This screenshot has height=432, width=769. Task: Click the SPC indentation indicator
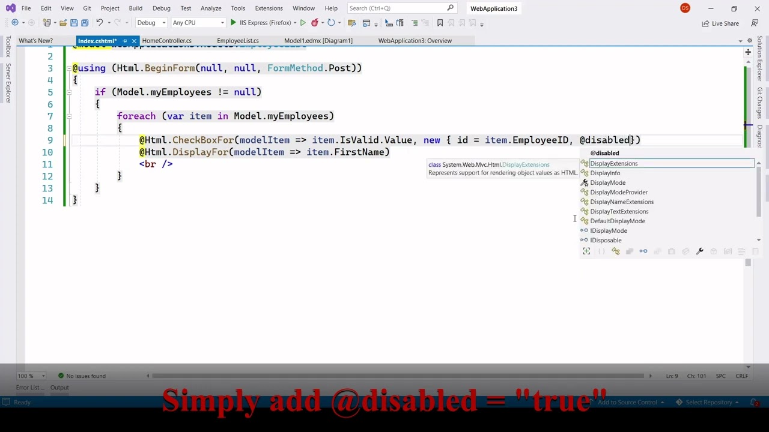click(720, 376)
